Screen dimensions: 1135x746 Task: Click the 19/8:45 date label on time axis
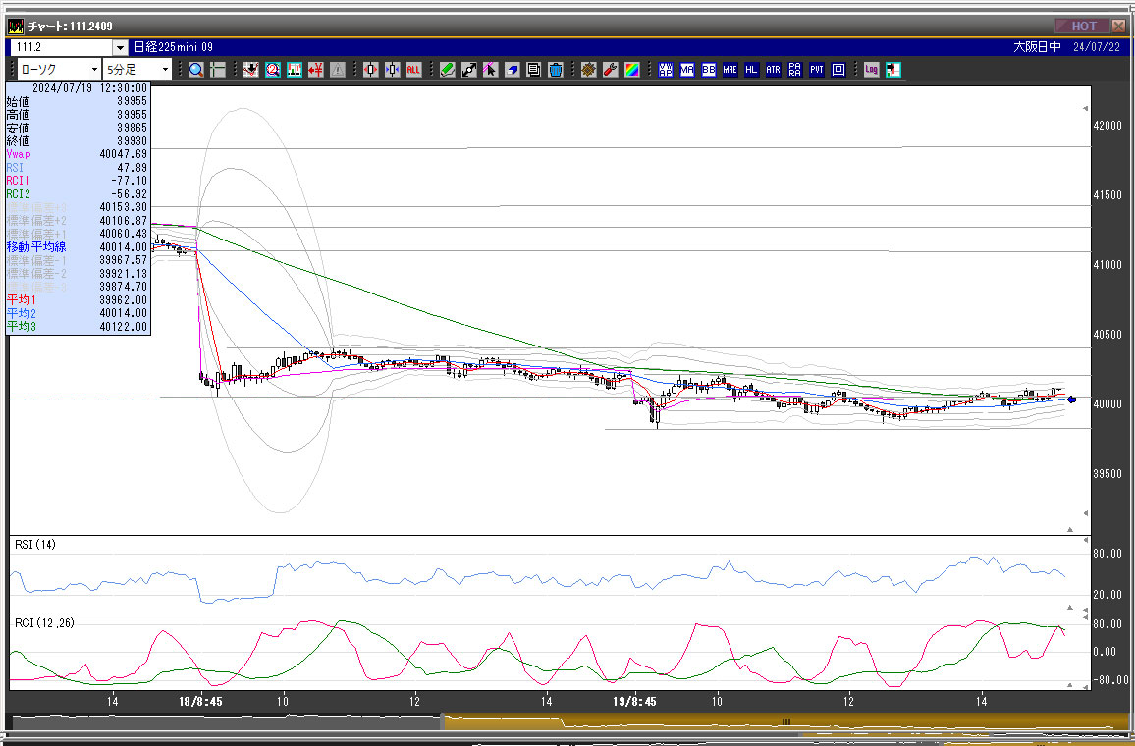(x=635, y=702)
